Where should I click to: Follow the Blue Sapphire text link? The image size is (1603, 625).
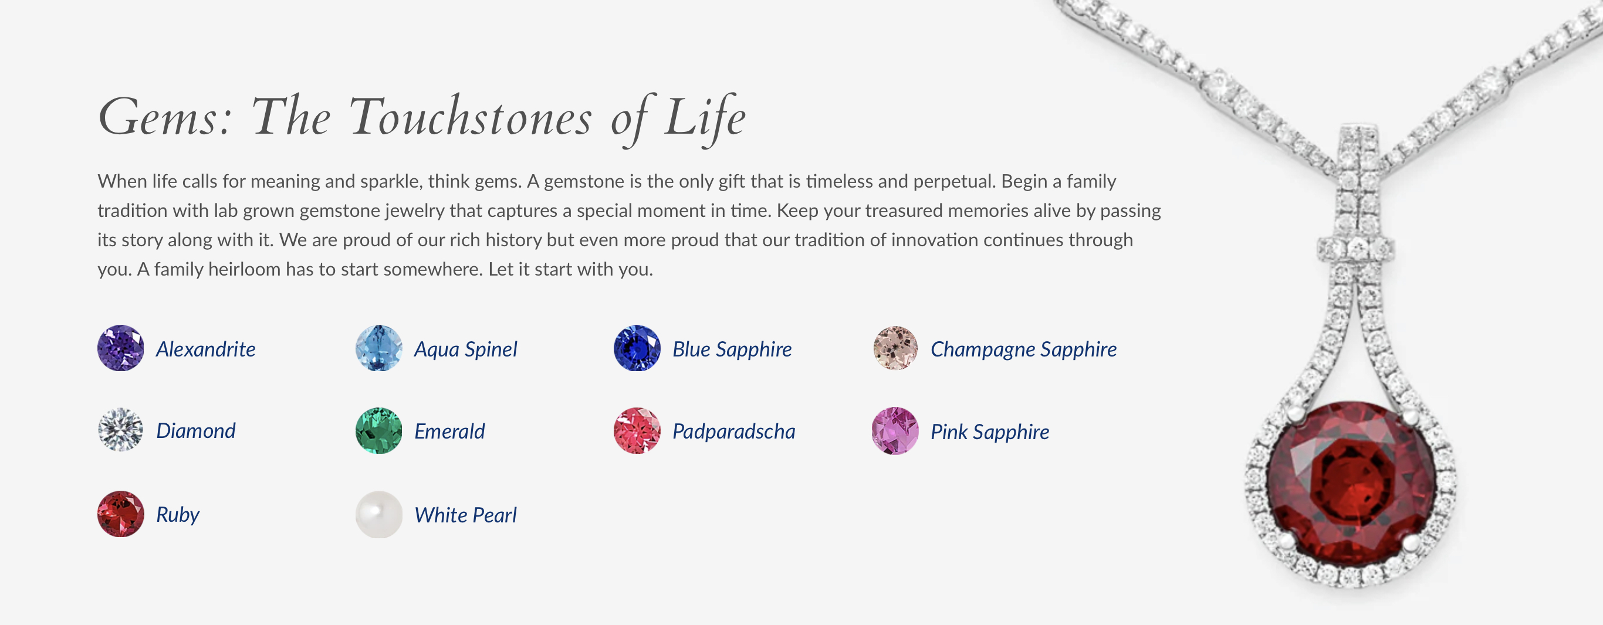click(x=732, y=349)
